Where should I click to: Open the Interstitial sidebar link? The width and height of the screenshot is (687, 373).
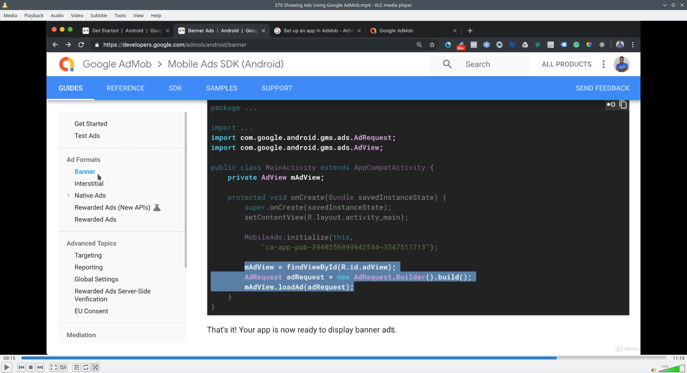coord(89,183)
